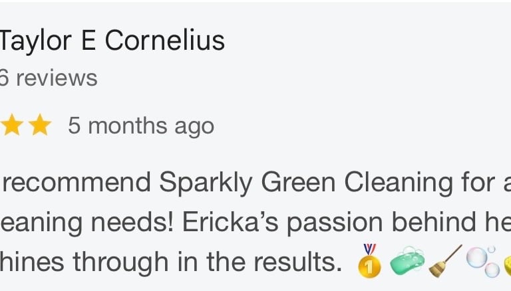This screenshot has width=511, height=291.
Task: Click the name "Ericka's" in review
Action: 230,222
